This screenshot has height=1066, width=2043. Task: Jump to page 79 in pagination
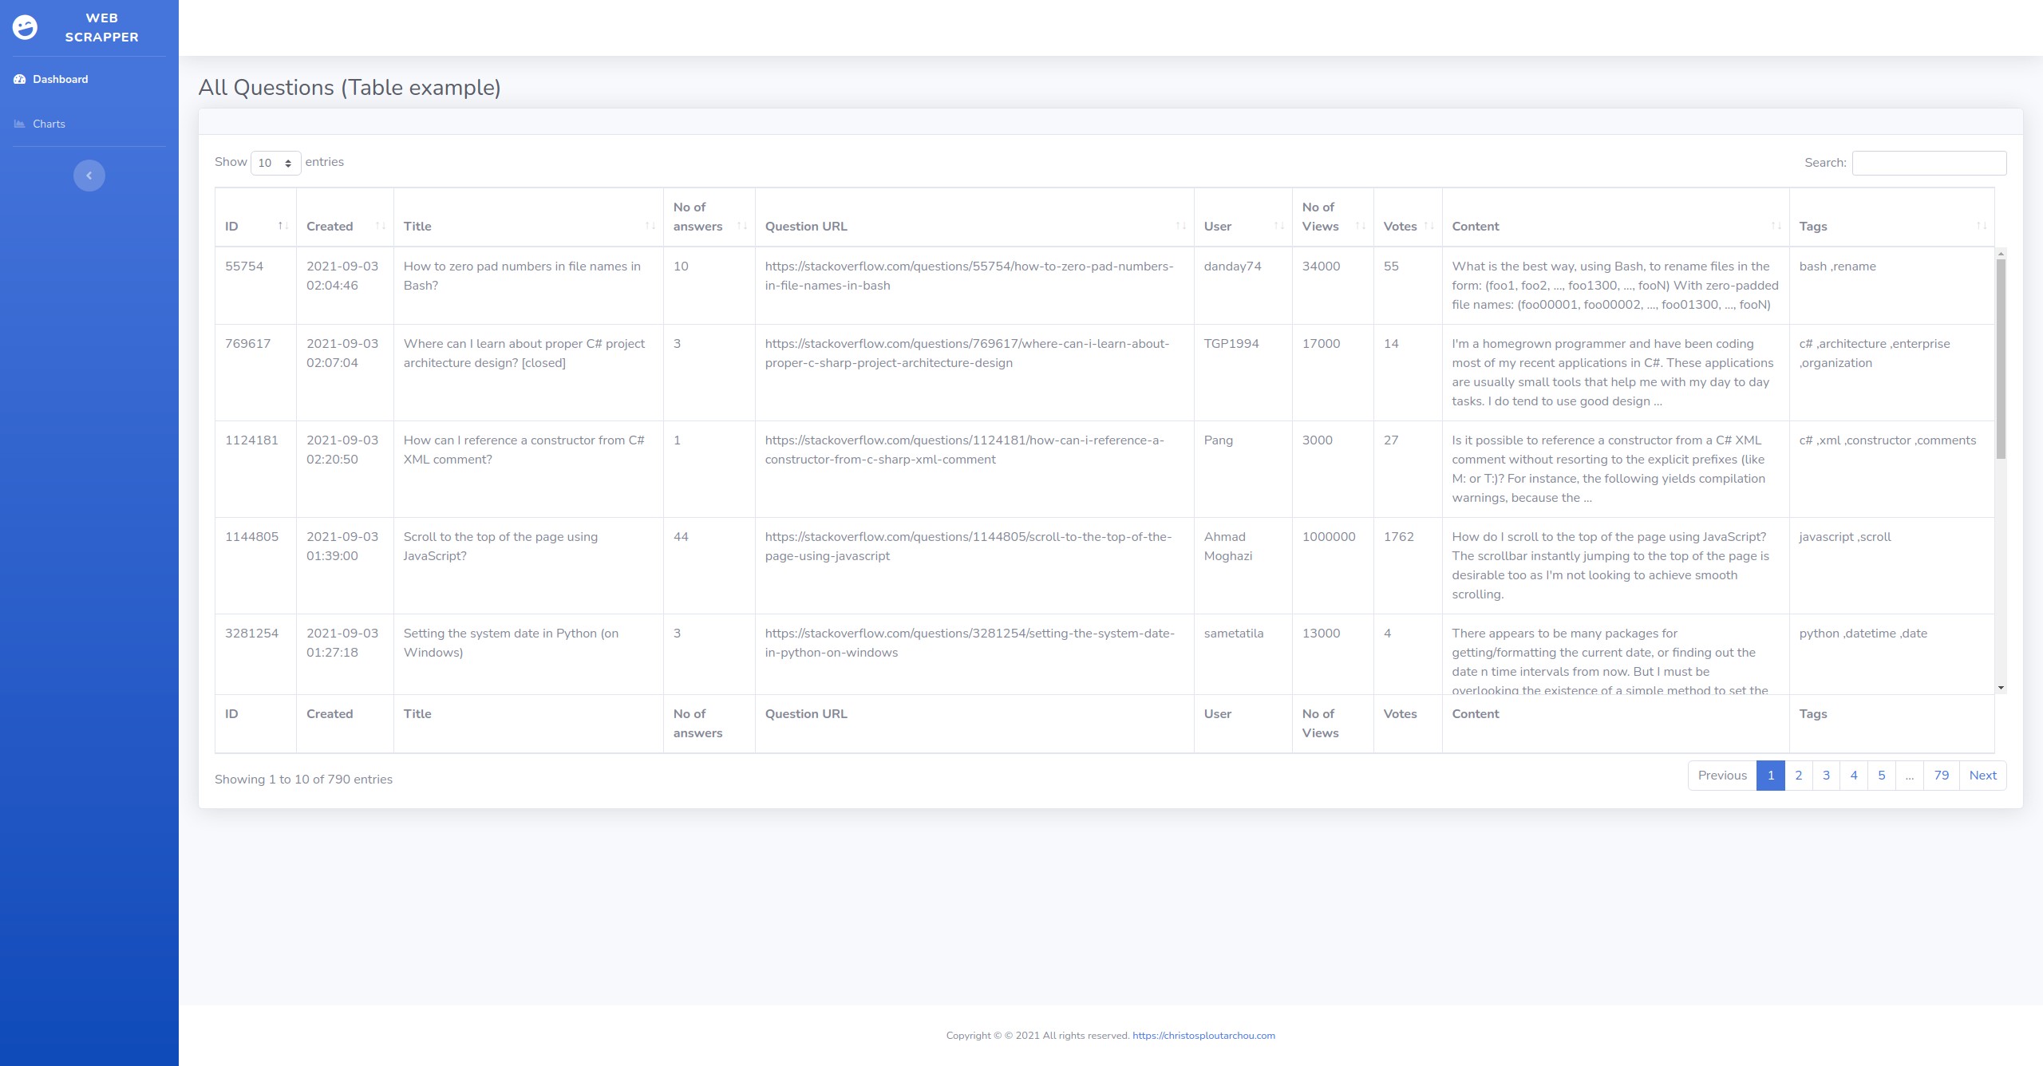click(1941, 776)
